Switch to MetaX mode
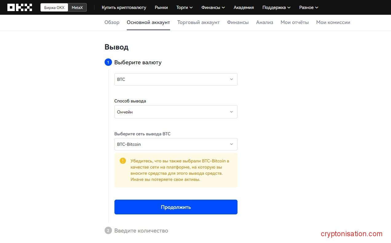The image size is (391, 243). click(77, 7)
